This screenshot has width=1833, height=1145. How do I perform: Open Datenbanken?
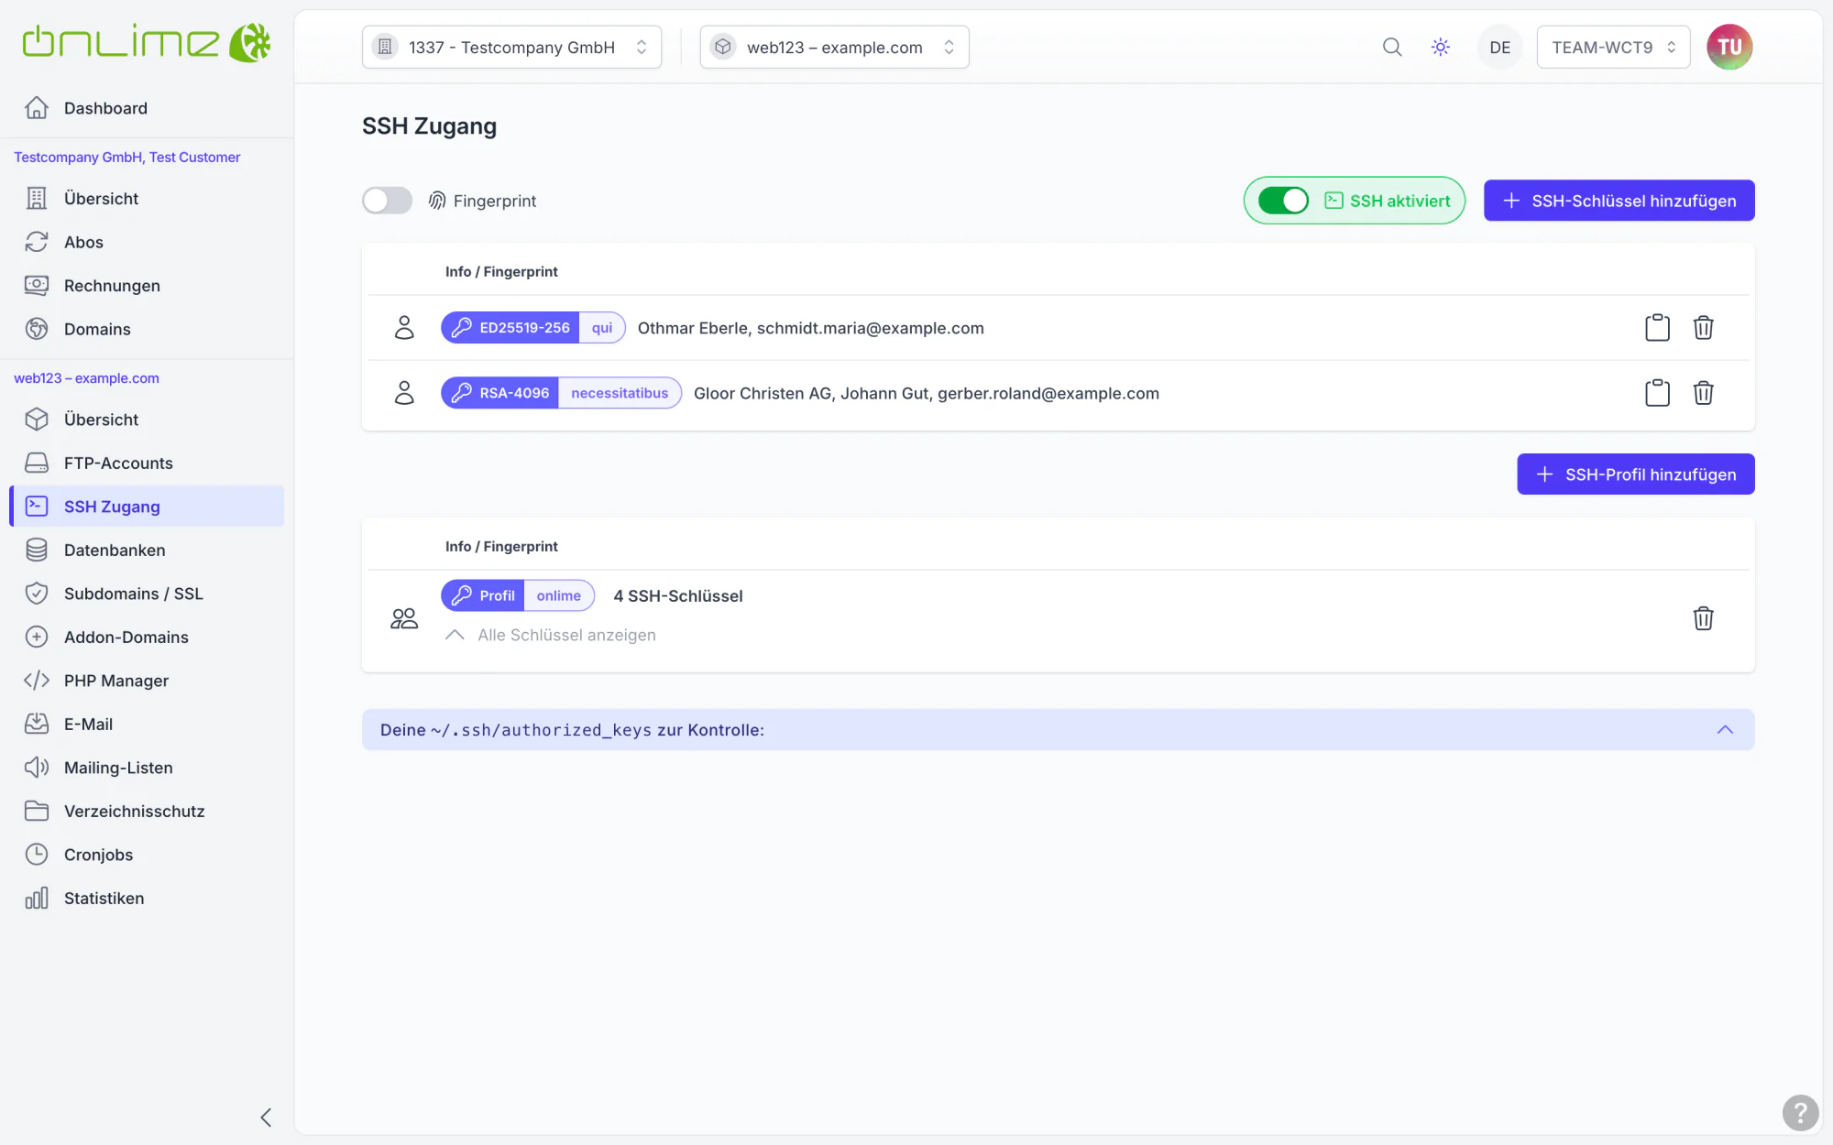click(147, 550)
